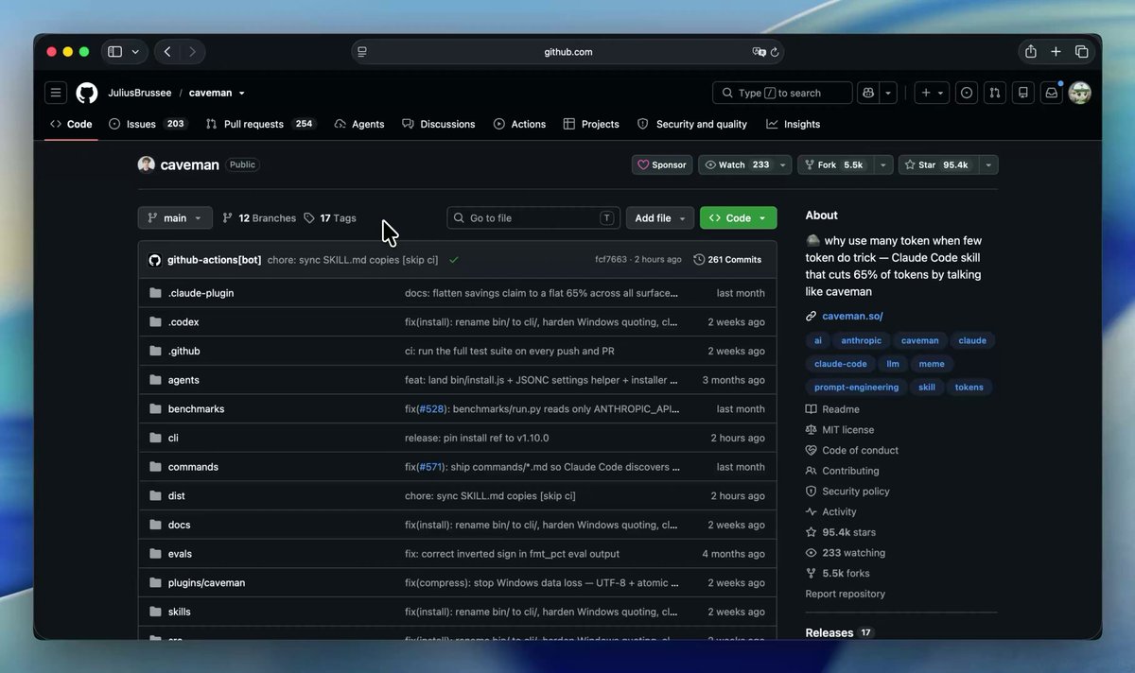1135x673 pixels.
Task: Switch to Security and quality tab
Action: click(692, 124)
